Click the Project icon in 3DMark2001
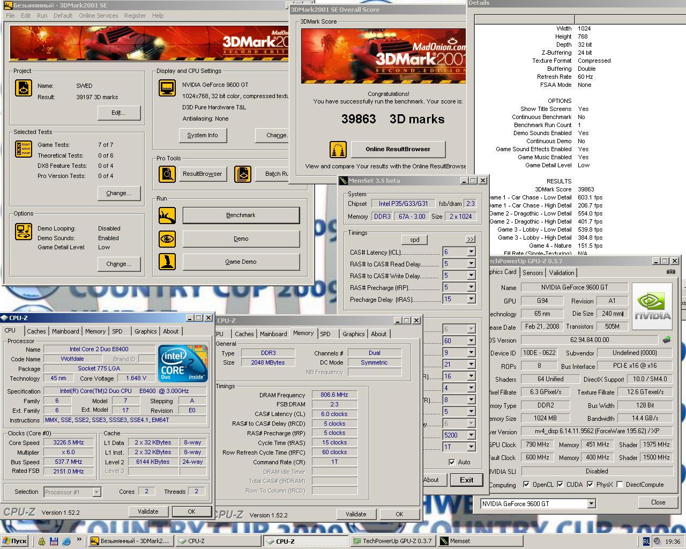Image resolution: width=686 pixels, height=549 pixels. pyautogui.click(x=23, y=87)
